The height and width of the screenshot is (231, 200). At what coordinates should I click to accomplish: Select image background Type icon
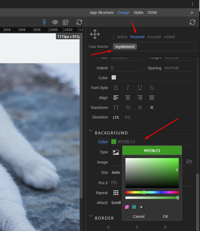point(116,152)
